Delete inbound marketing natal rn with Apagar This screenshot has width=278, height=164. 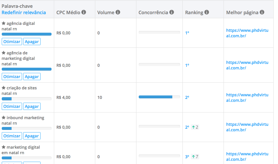(32, 136)
